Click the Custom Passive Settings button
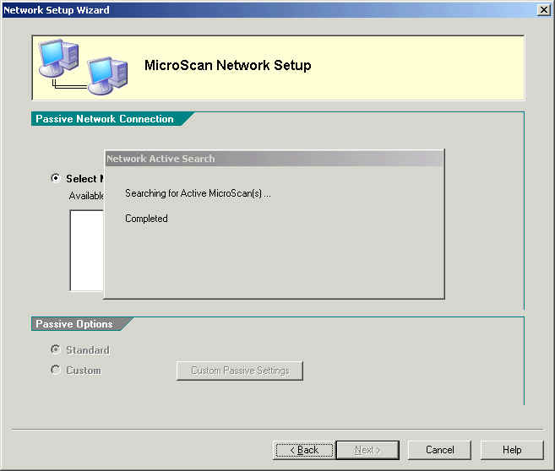 240,371
